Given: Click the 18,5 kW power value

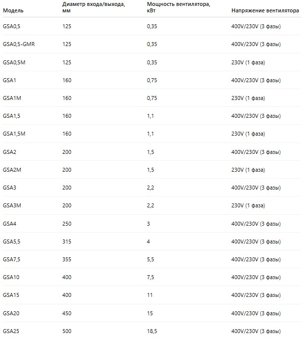Looking at the screenshot, I should pyautogui.click(x=152, y=331).
